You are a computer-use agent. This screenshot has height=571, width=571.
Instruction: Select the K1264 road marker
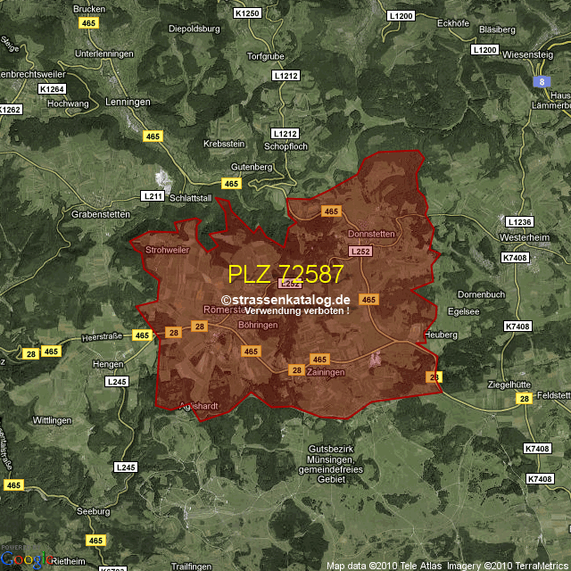(52, 89)
